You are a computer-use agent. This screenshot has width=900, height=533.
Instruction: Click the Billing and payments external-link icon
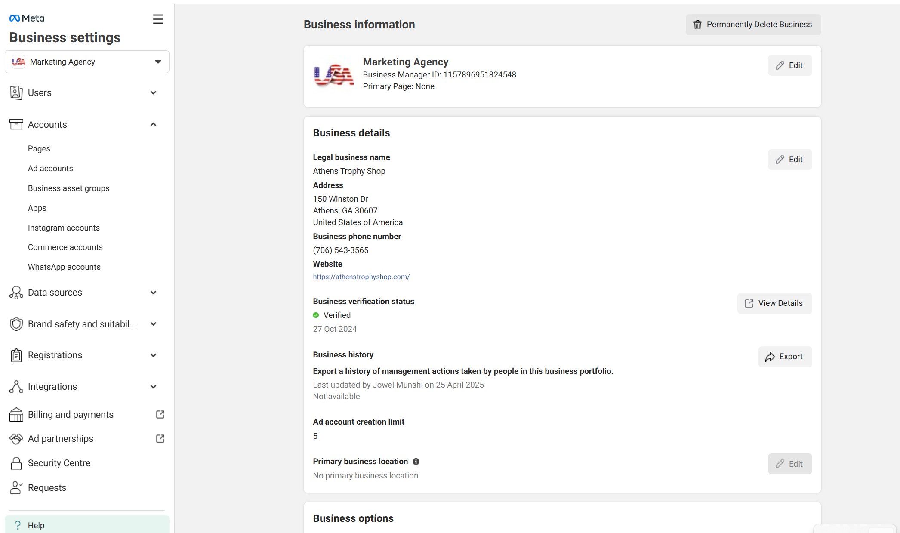[x=160, y=414]
